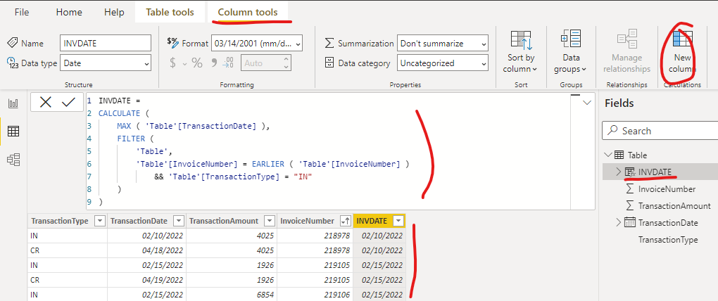Open the TransactionDate column filter dropdown

pos(179,222)
